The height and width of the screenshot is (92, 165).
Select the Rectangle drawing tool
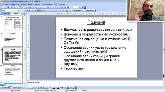tap(30, 88)
